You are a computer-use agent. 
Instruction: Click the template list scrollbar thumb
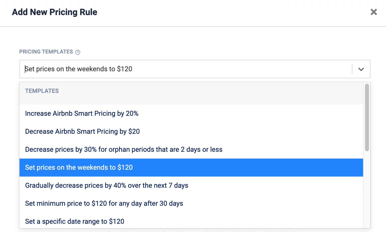367,117
